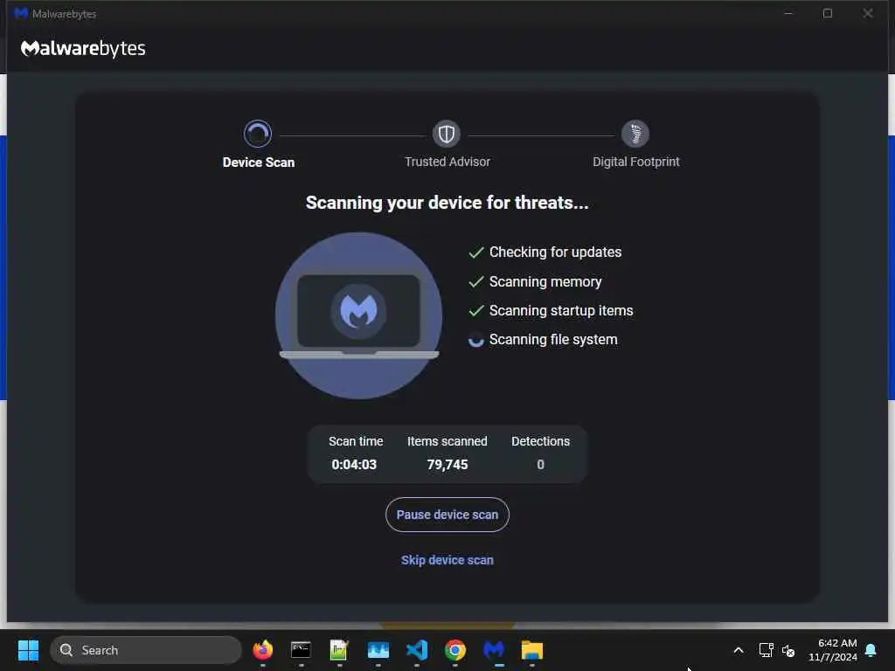Click 'Scanning your device for threats...' heading
Screen dimensions: 895x671
point(447,203)
